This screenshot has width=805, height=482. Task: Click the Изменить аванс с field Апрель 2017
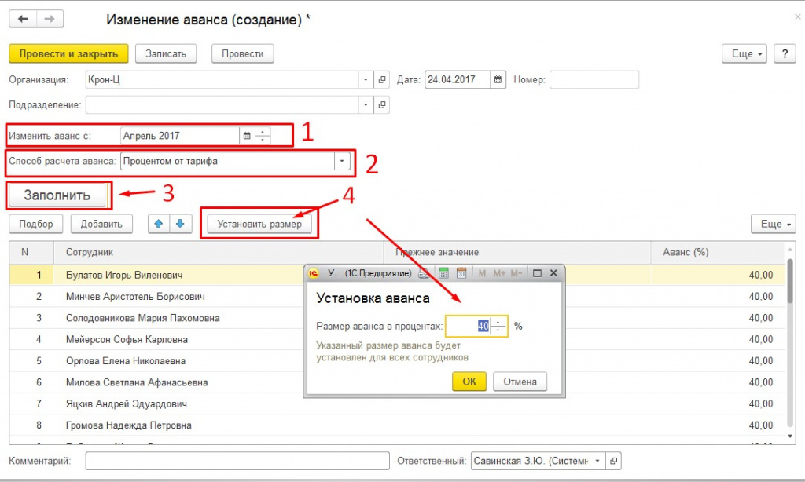180,136
